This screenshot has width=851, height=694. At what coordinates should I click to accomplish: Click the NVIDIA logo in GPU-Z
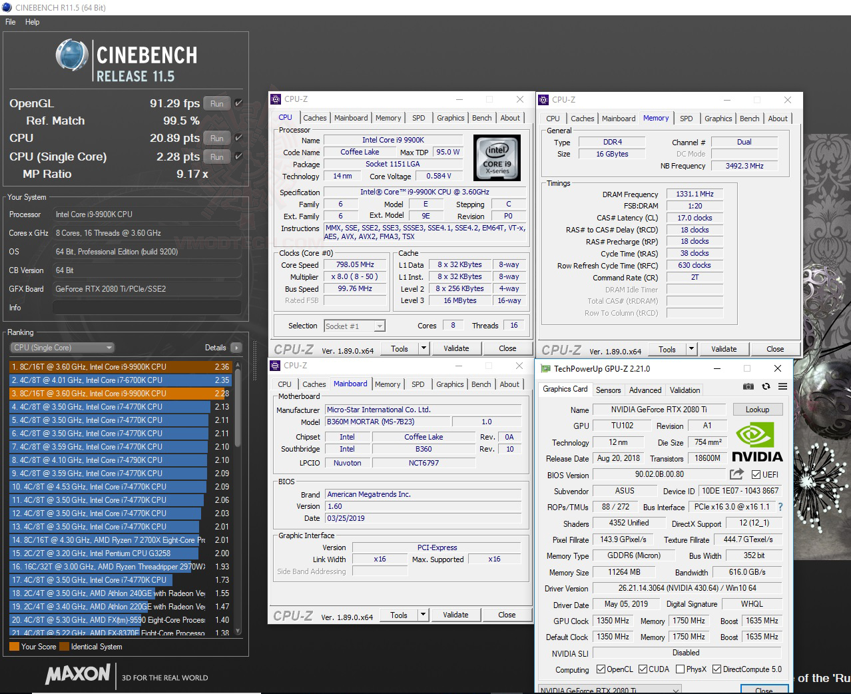[758, 443]
